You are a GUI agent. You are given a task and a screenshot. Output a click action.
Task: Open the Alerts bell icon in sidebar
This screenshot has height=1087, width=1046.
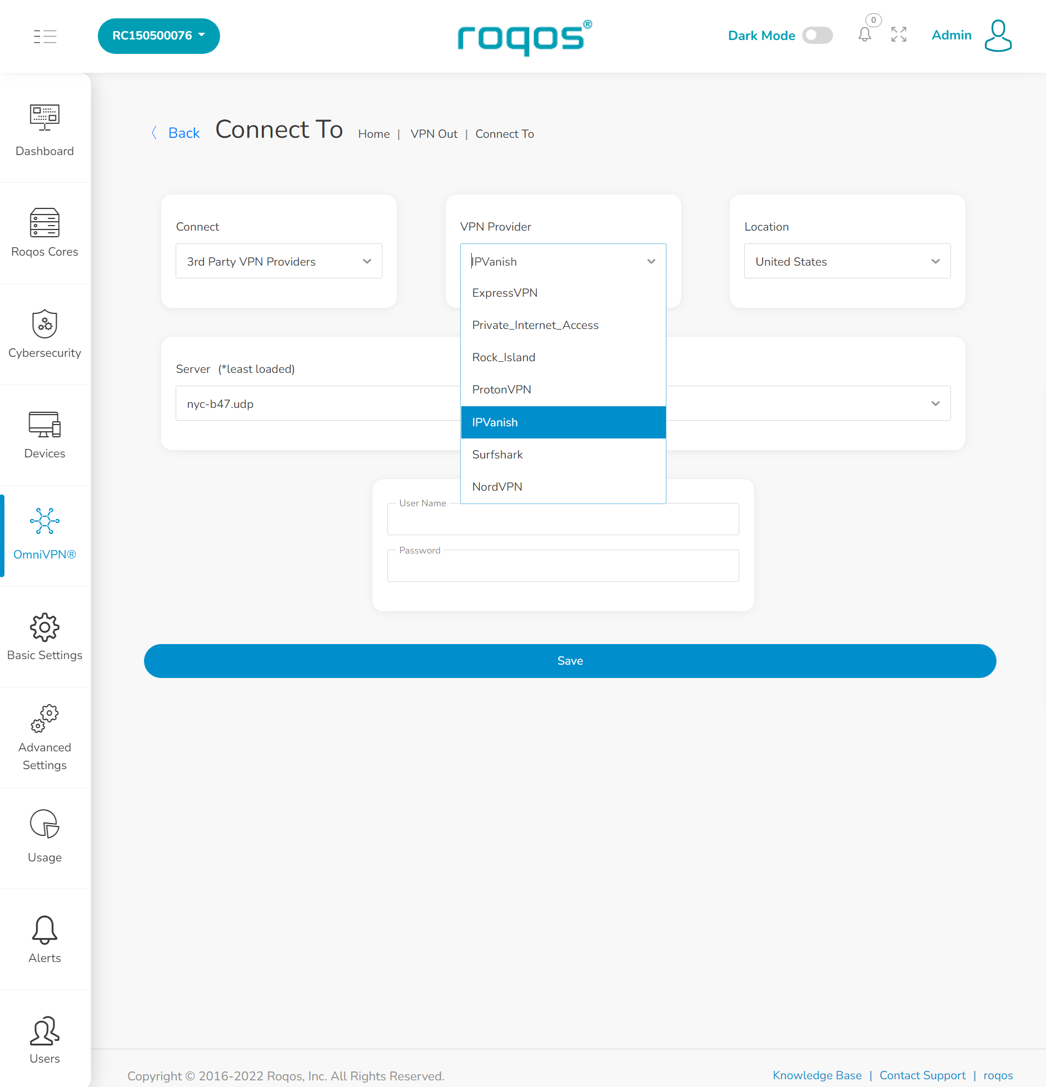tap(44, 930)
